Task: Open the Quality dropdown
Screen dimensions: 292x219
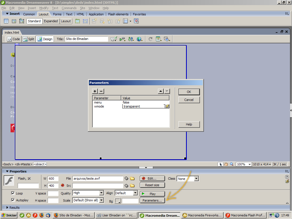Action: tap(102, 193)
